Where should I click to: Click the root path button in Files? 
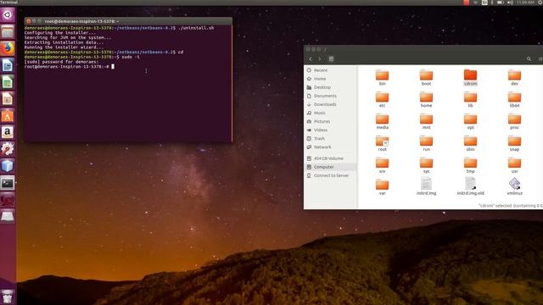331,59
